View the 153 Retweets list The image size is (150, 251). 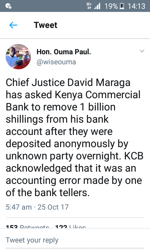(27, 226)
